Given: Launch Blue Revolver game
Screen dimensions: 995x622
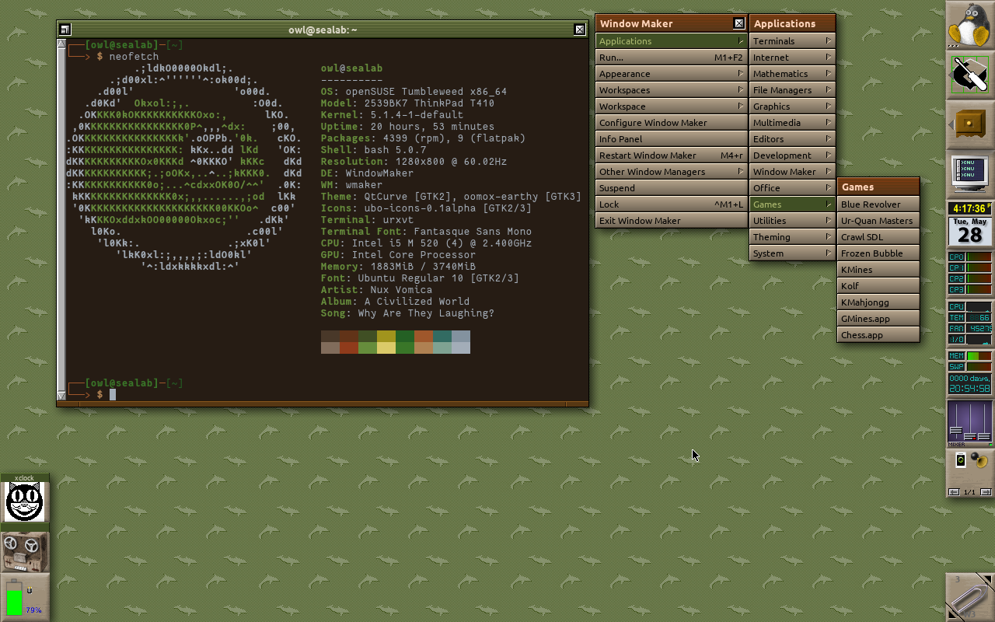Looking at the screenshot, I should (878, 204).
